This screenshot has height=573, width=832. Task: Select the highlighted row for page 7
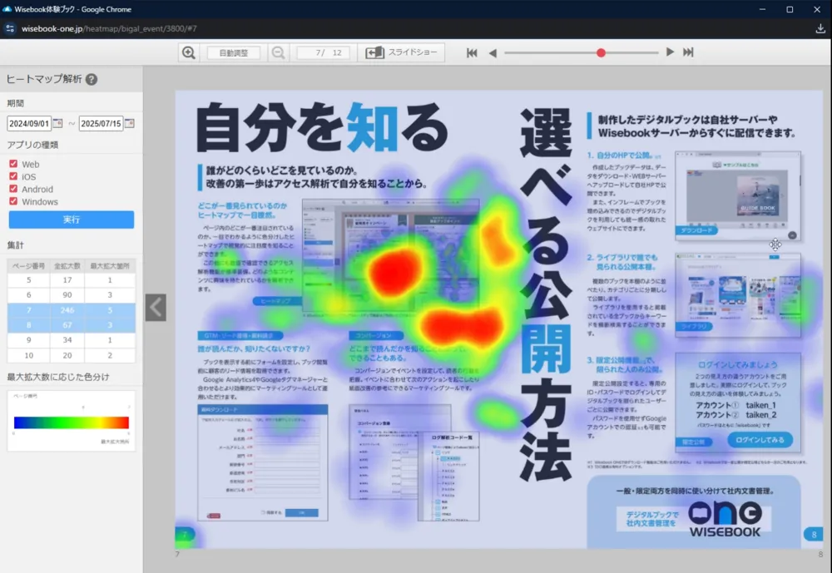[71, 310]
